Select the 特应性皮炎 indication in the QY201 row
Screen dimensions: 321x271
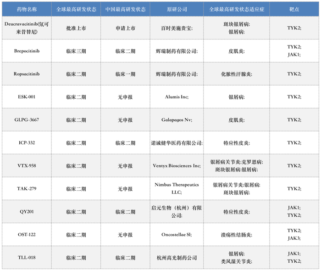pyautogui.click(x=237, y=212)
